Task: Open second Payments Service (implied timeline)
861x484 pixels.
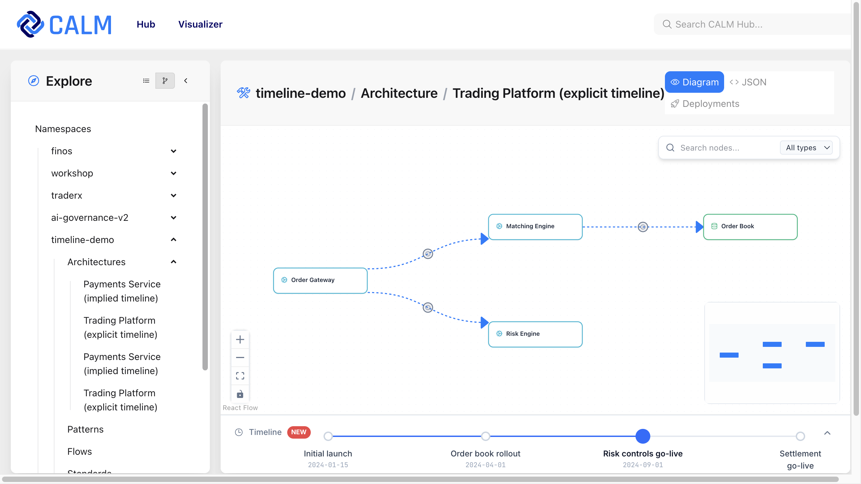Action: coord(122,364)
